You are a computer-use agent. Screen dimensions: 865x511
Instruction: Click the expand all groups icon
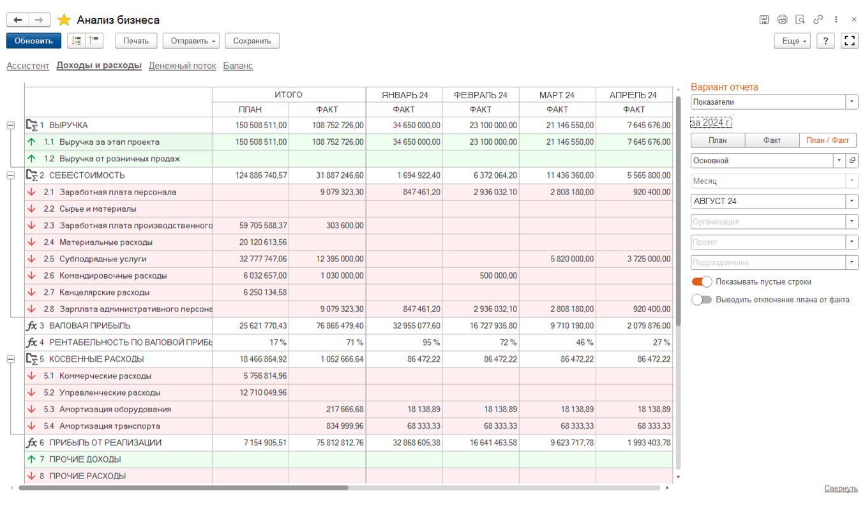(77, 41)
